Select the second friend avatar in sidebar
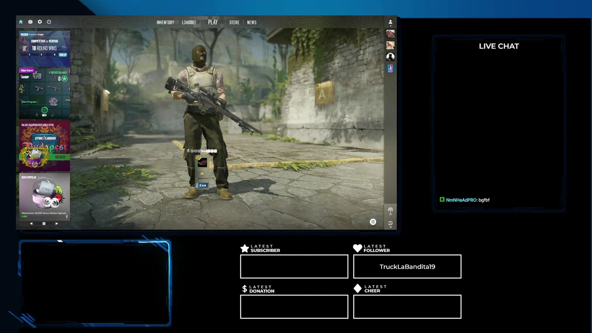This screenshot has height=333, width=592. [x=390, y=45]
